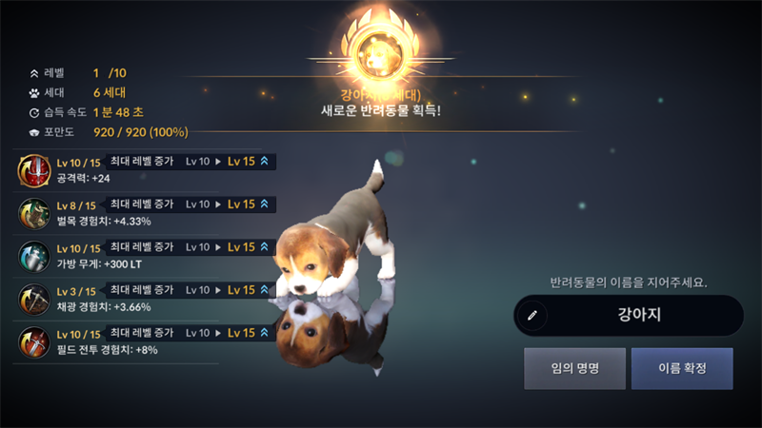Image resolution: width=762 pixels, height=428 pixels.
Task: Click the bag weight skill icon
Action: pos(34,256)
